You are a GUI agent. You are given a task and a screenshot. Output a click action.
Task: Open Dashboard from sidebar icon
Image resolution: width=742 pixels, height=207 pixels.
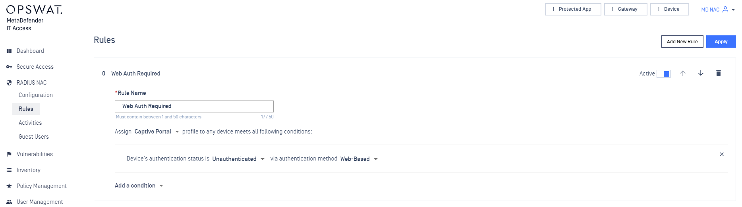[9, 51]
